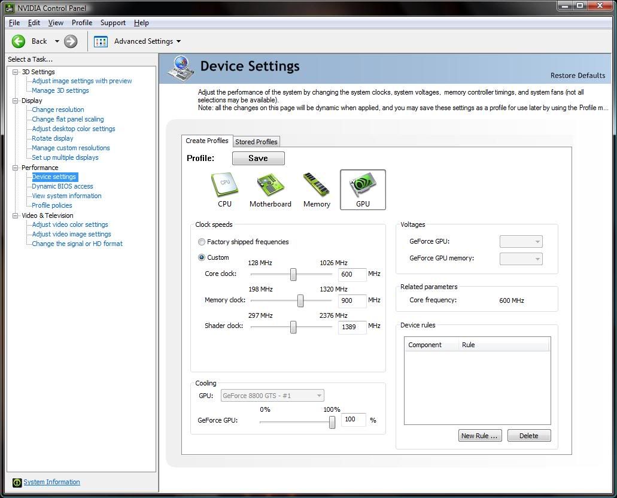Open the Cooling GPU selection dropdown
Viewport: 617px width, 498px height.
pos(272,395)
